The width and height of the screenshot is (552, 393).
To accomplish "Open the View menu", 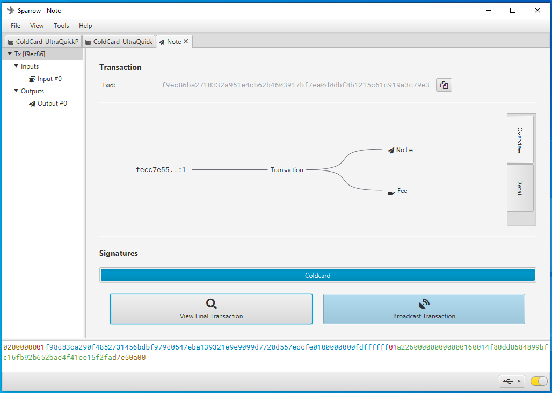I will coord(37,26).
